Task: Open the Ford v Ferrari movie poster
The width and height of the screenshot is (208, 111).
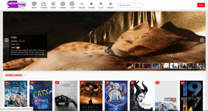Action: click(166, 96)
